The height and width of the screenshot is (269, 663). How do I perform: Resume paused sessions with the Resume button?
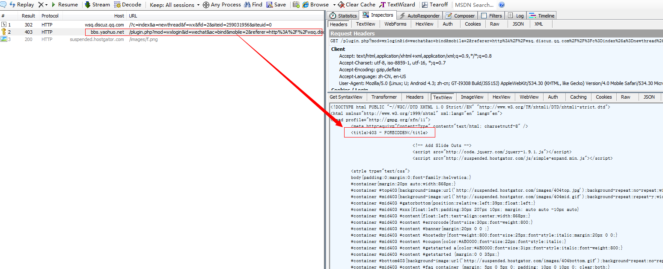coord(64,5)
